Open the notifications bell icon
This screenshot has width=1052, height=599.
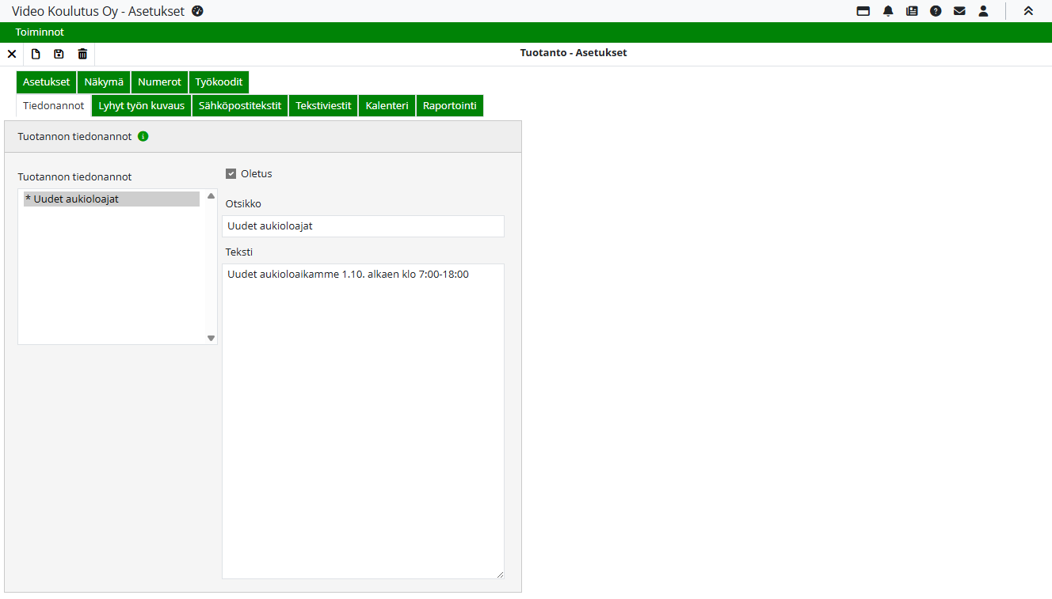(x=888, y=11)
